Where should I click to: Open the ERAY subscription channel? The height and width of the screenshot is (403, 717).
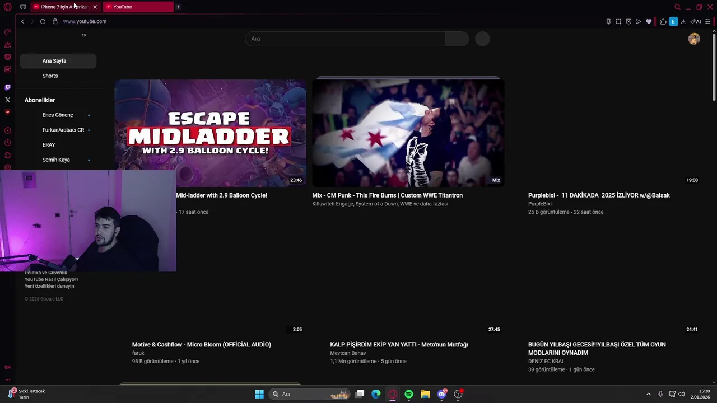(49, 144)
